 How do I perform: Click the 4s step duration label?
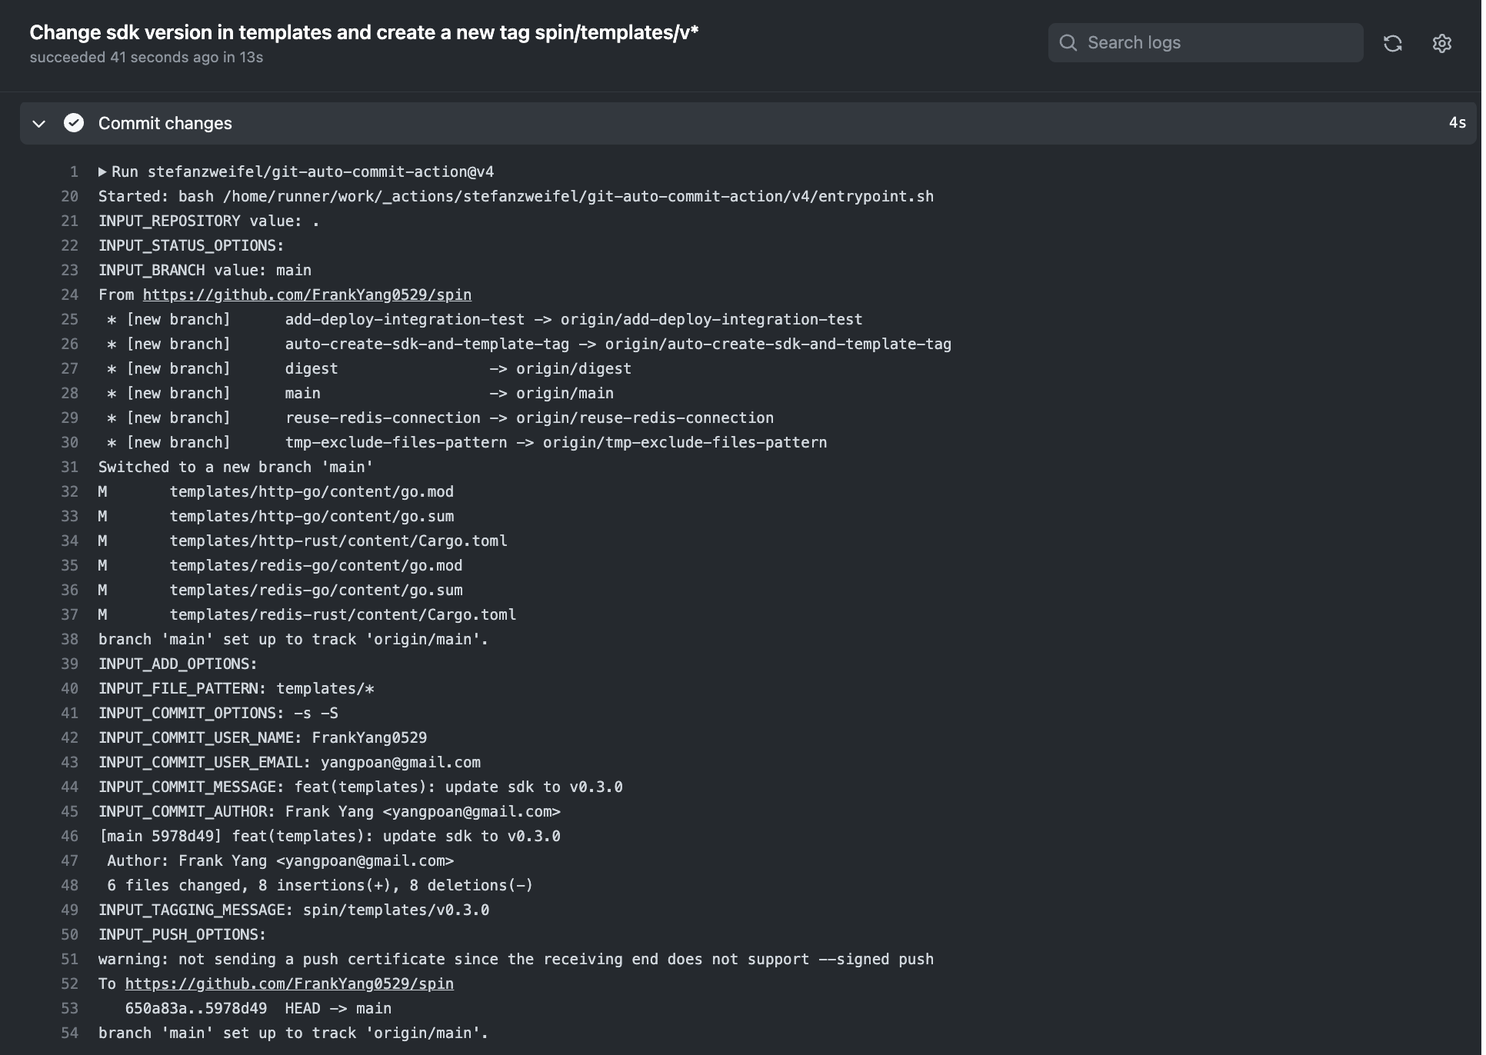[x=1457, y=123]
